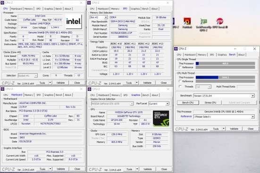Click the CPU-Z title icon of Graphics window

click(x=89, y=89)
